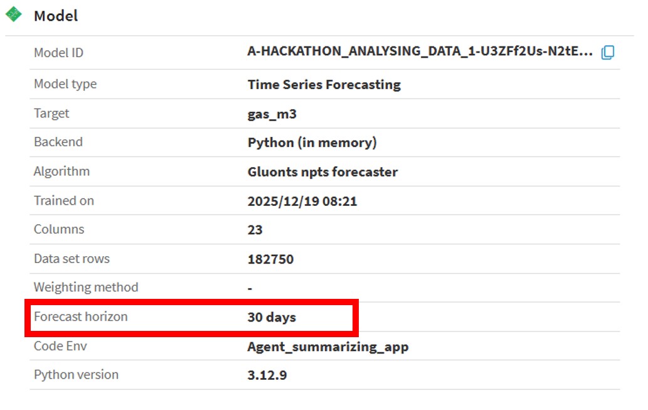
Task: Click the Model type label
Action: pyautogui.click(x=65, y=84)
